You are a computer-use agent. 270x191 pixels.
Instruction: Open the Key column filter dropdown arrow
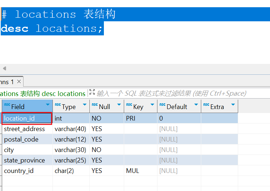coord(152,105)
